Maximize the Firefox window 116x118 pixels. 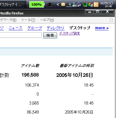98,11
